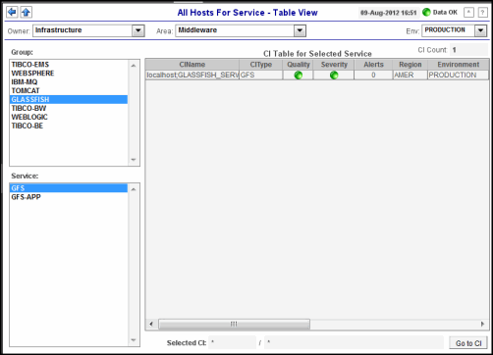Screen dimensions: 493x355
Task: Click the AMER region cell
Action: tap(411, 76)
